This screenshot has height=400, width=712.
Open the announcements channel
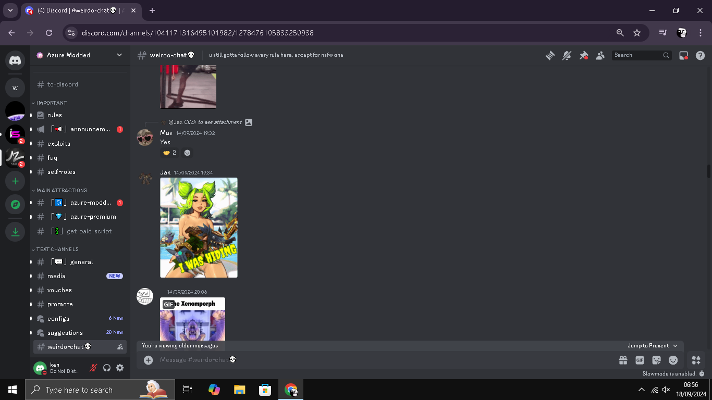pyautogui.click(x=80, y=129)
